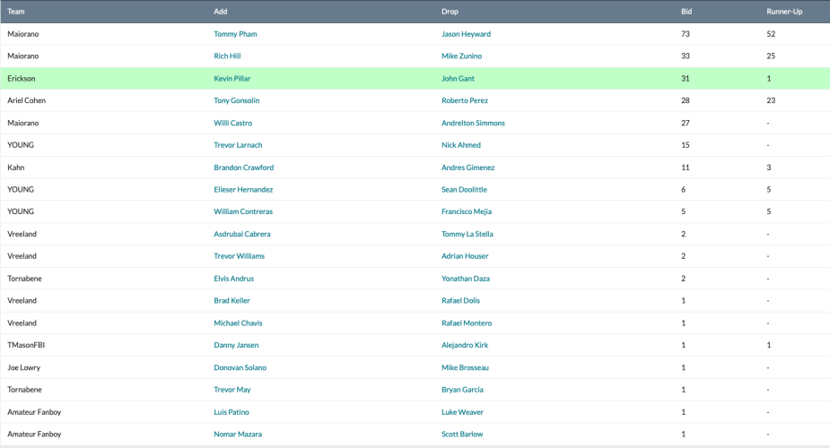Click Brad Keller add link

(x=232, y=300)
